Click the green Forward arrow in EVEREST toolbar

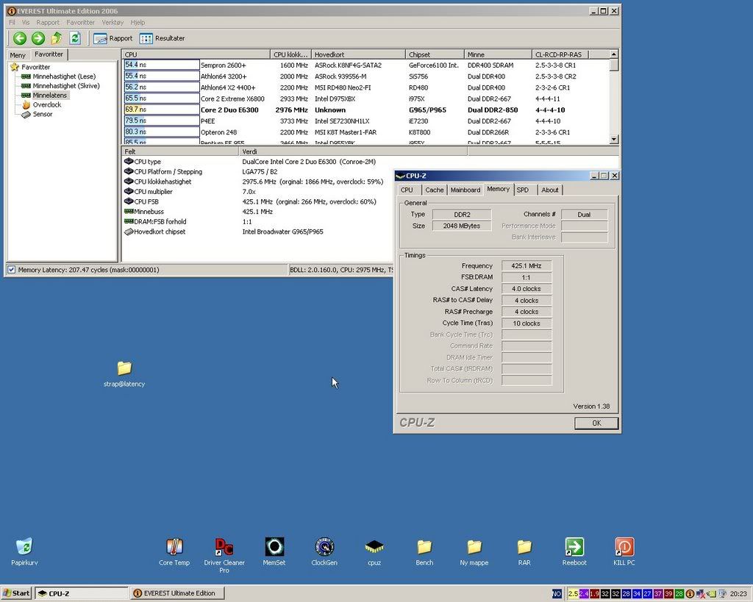38,38
